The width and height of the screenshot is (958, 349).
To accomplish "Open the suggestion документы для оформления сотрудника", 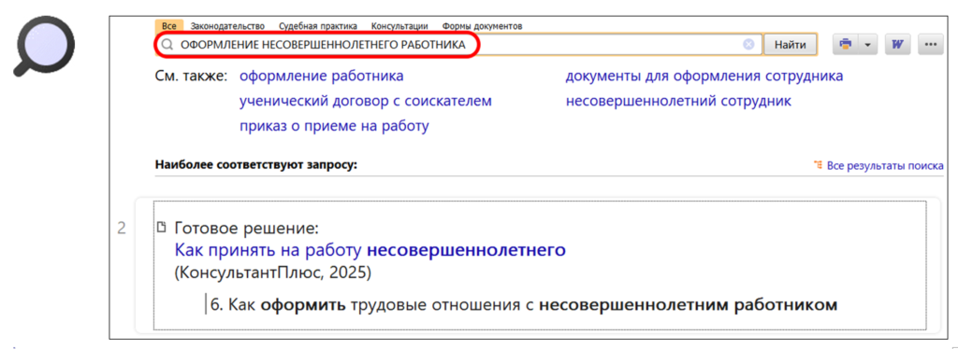I will pyautogui.click(x=704, y=77).
